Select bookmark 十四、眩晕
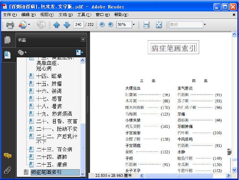The height and width of the screenshot is (180, 239). coord(49,76)
